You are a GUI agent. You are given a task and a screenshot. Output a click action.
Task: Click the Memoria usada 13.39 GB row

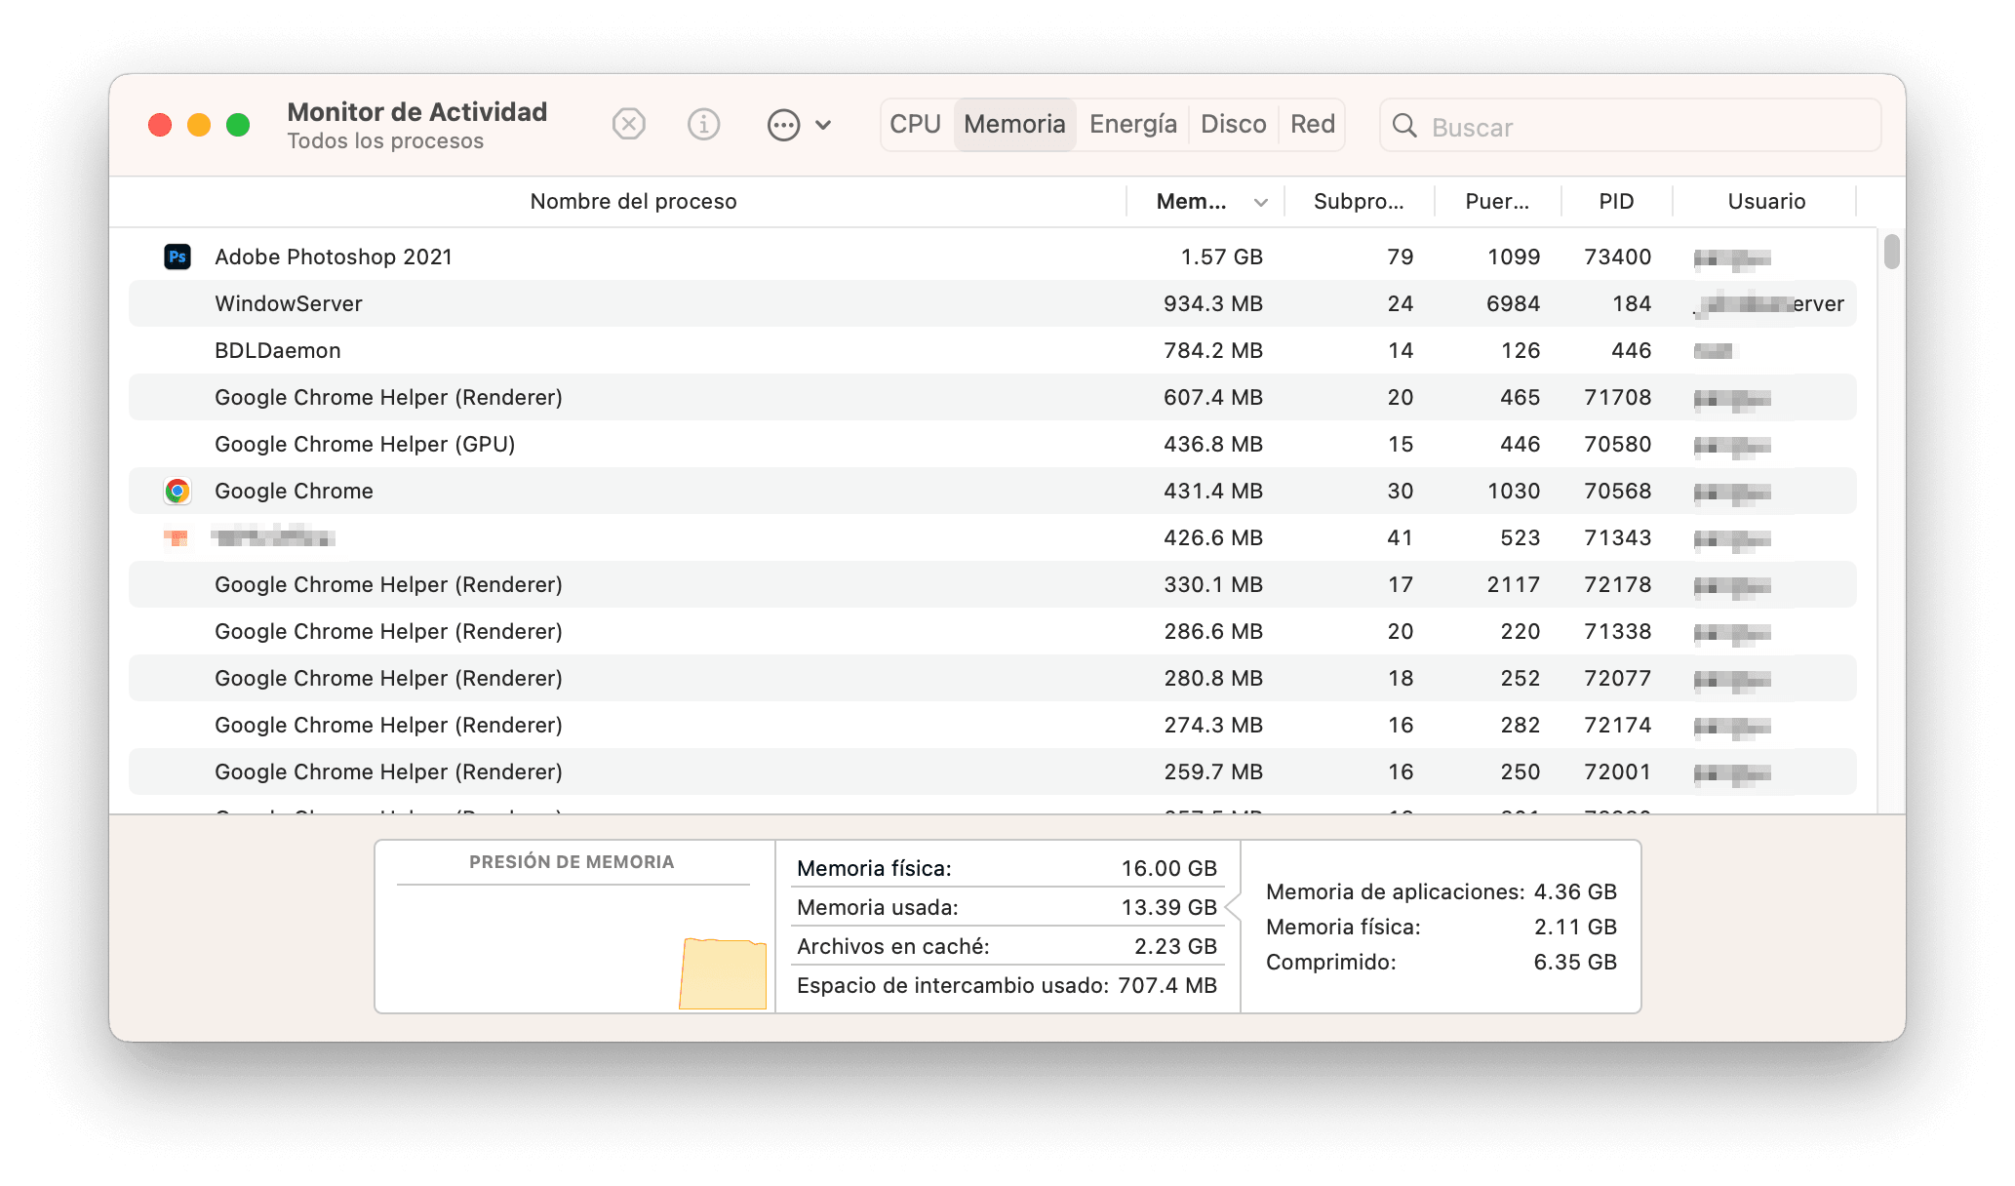[x=1007, y=907]
